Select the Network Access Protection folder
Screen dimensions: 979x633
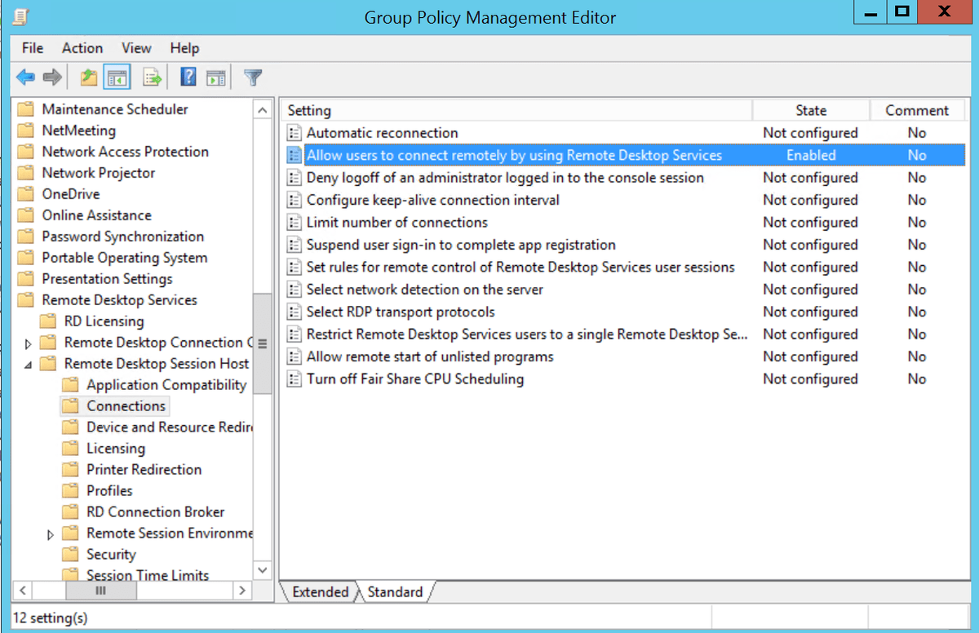125,152
